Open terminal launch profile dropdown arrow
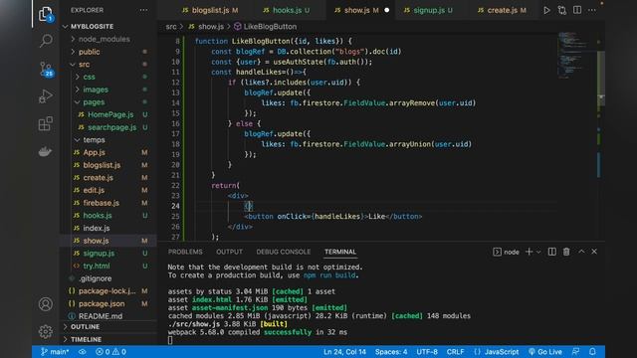 click(538, 252)
